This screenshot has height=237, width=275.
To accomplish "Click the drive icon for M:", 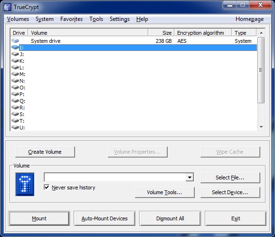I will click(15, 74).
